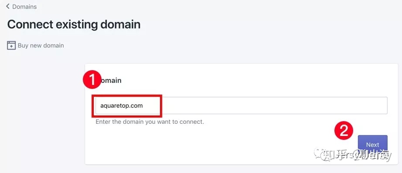Viewport: 402px width, 173px height.
Task: Click the helper text under the domain field
Action: point(150,122)
